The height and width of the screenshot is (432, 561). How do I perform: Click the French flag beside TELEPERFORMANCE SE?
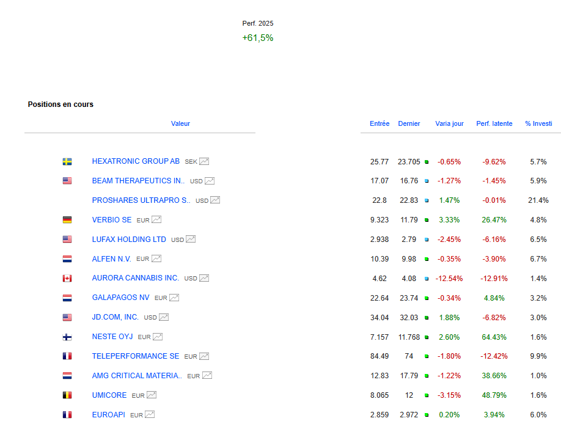pyautogui.click(x=67, y=356)
